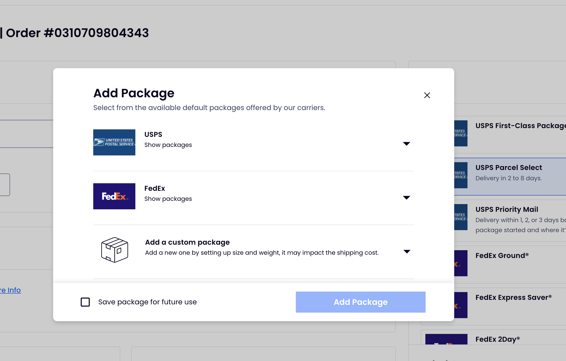Click USPS Show packages text

(168, 145)
